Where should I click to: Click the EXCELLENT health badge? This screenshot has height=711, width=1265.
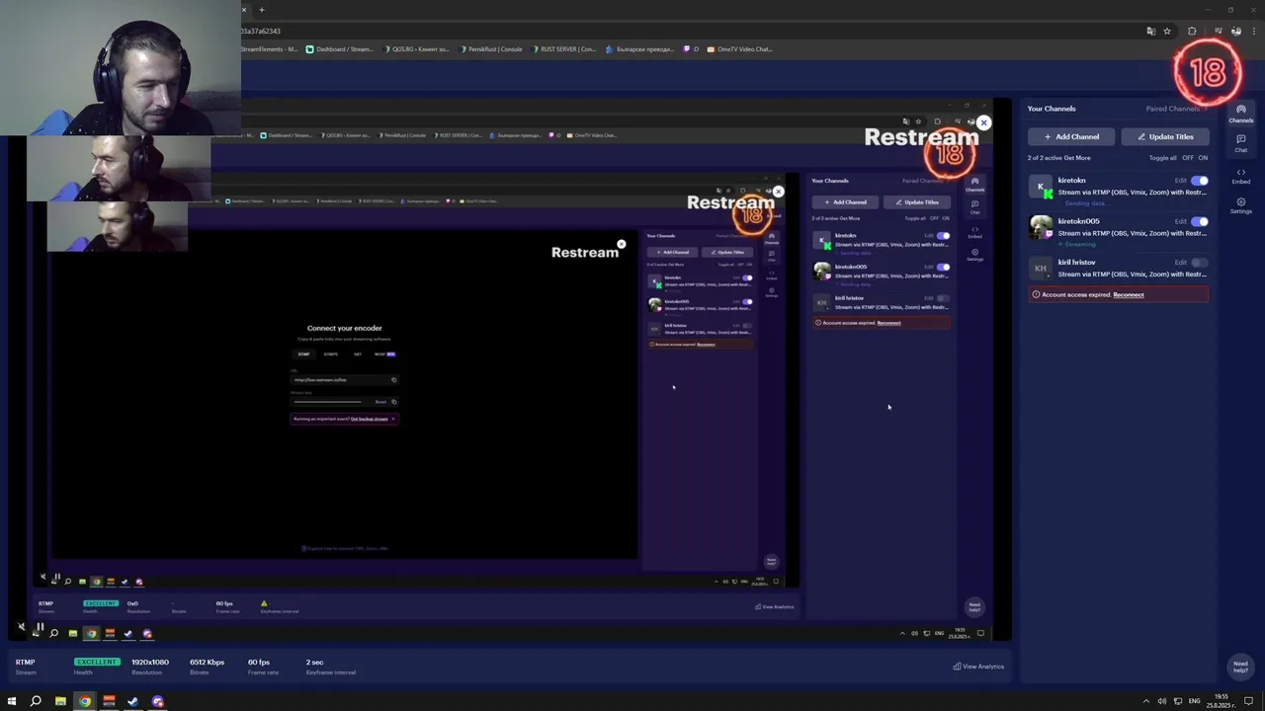click(97, 662)
